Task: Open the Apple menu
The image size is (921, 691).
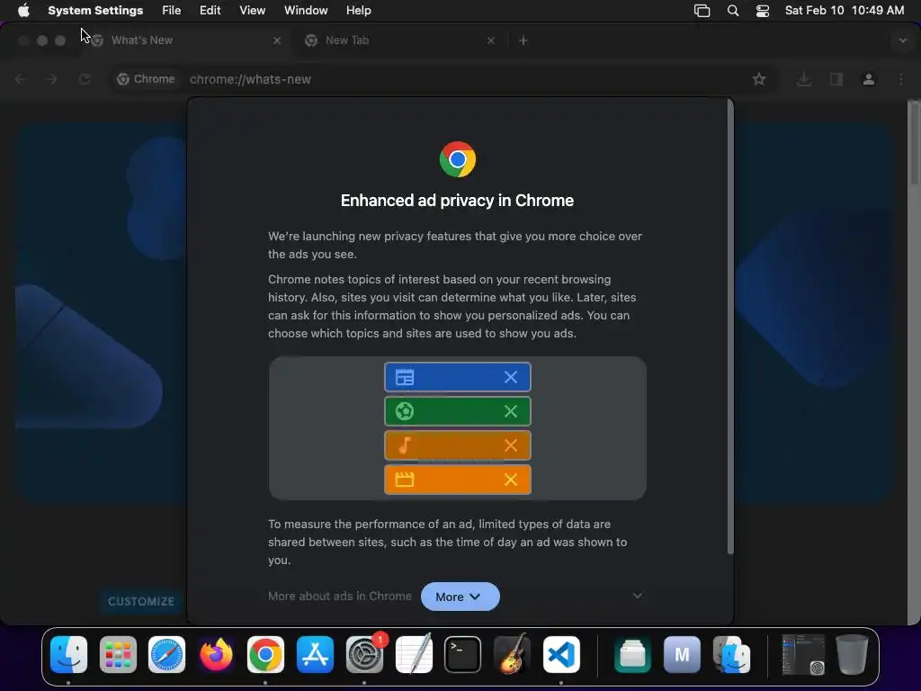Action: coord(23,11)
